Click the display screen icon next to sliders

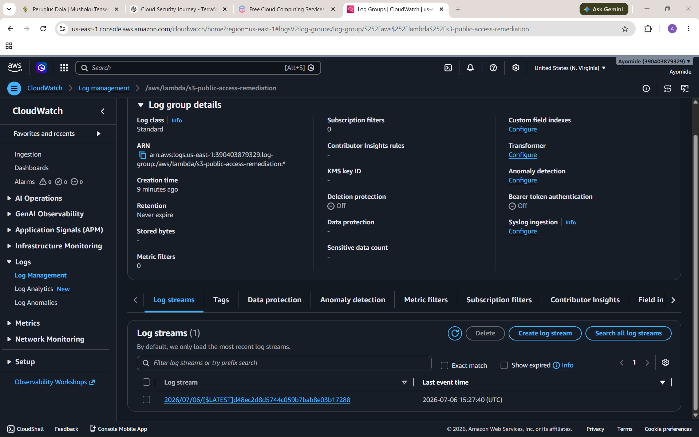pos(685,88)
